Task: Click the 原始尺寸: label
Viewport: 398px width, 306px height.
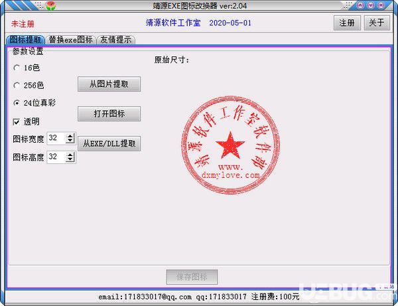Action: pos(172,60)
